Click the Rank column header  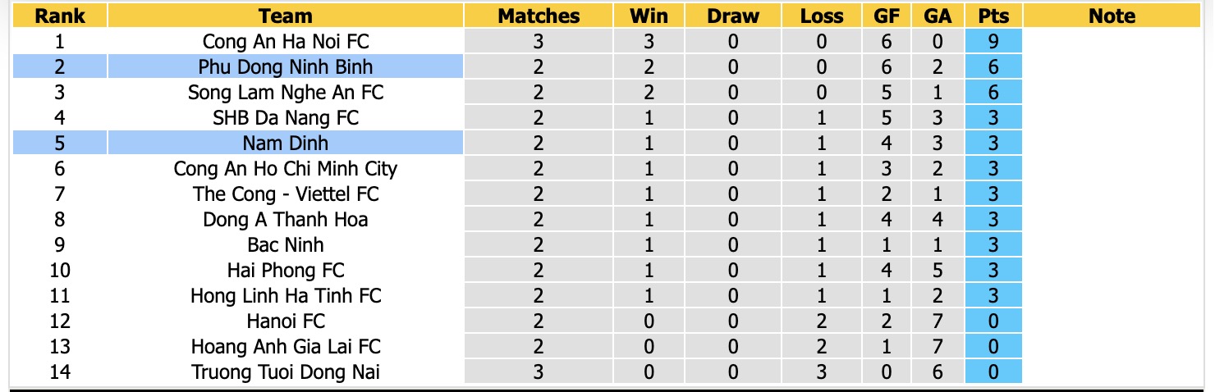pos(60,16)
